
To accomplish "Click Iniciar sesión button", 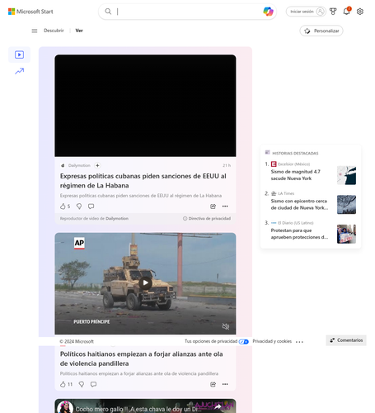I will click(x=306, y=12).
